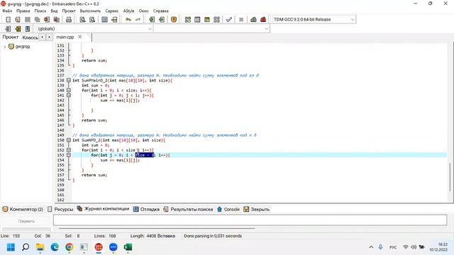The width and height of the screenshot is (454, 255).
Task: Click the red profiling info icon
Action: tap(263, 20)
